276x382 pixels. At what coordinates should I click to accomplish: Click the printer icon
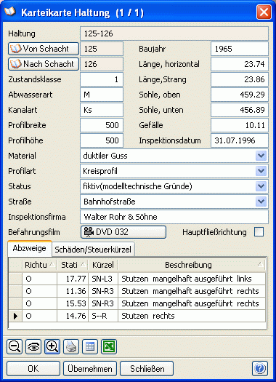coord(71,346)
